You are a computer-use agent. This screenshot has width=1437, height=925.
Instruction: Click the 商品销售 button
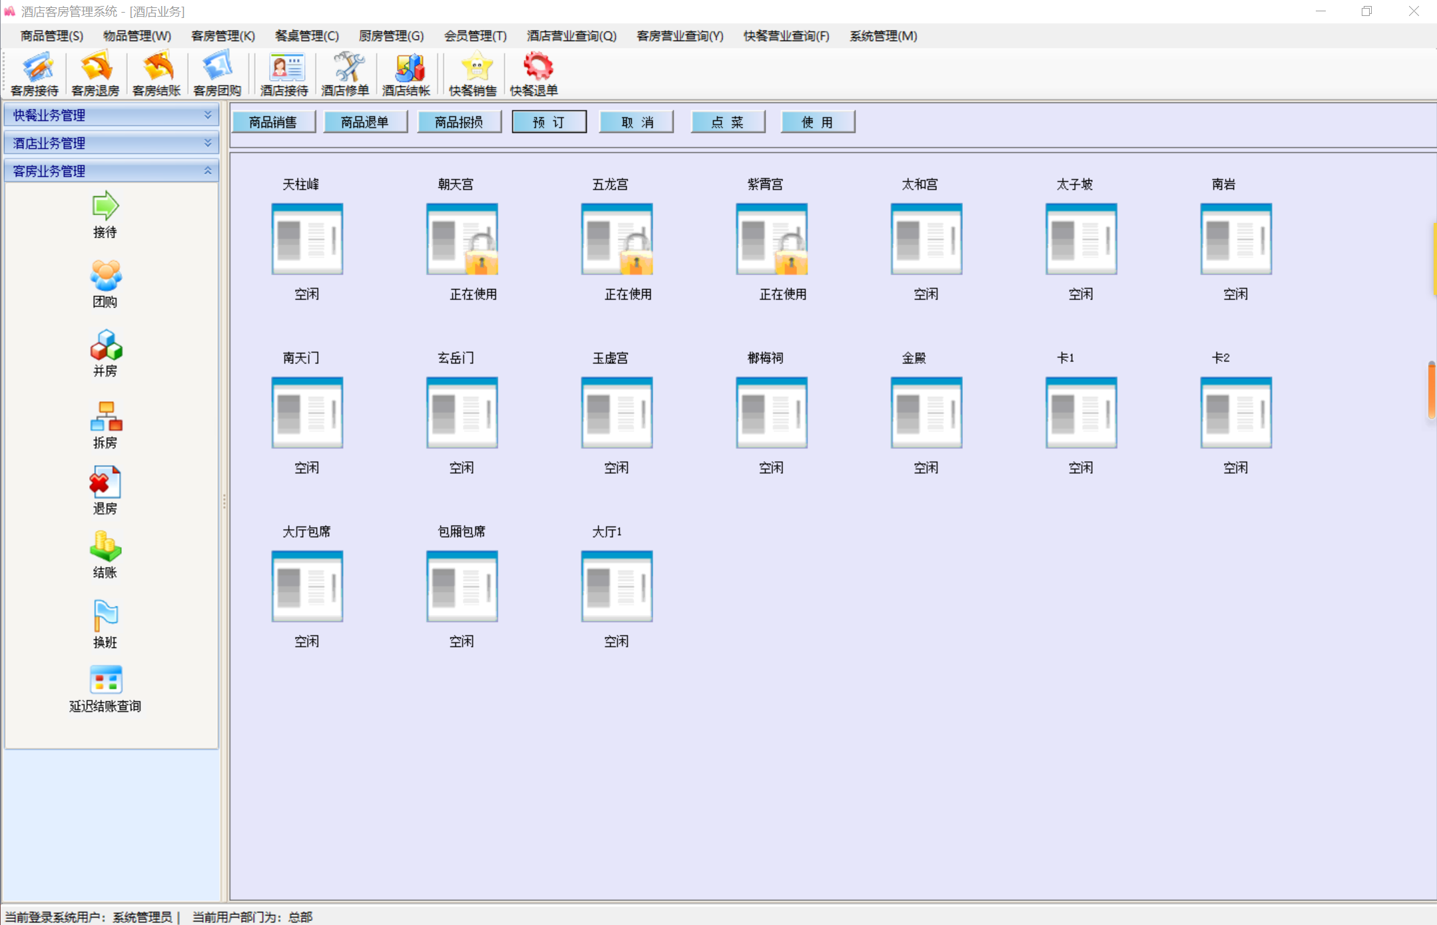tap(273, 122)
